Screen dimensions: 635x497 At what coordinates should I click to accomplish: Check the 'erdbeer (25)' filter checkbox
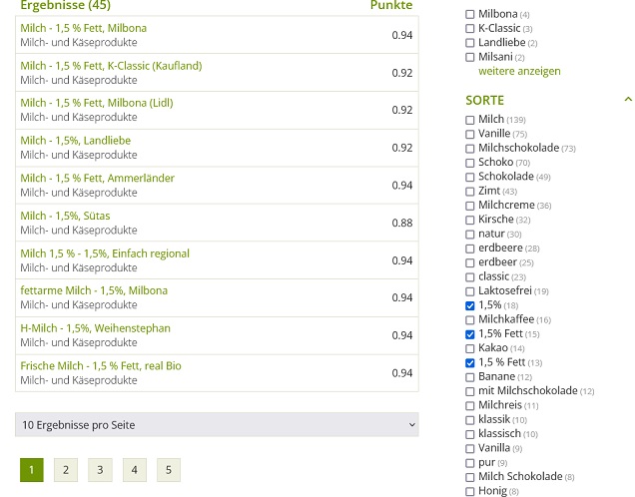470,262
